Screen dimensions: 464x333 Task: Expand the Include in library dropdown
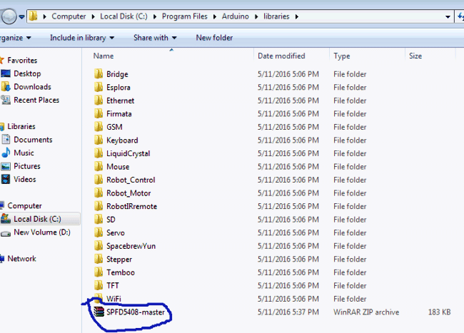(x=82, y=38)
